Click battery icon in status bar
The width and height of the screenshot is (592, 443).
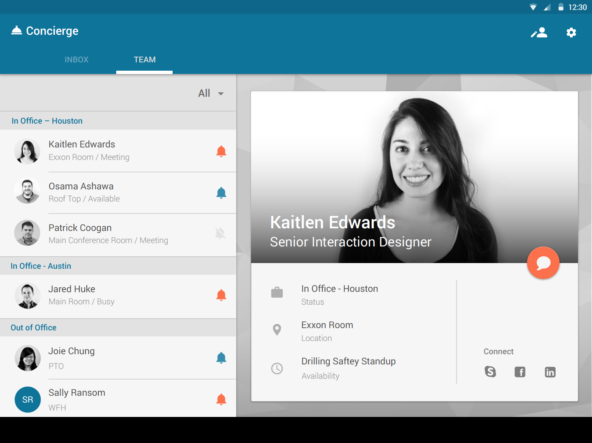coord(561,7)
